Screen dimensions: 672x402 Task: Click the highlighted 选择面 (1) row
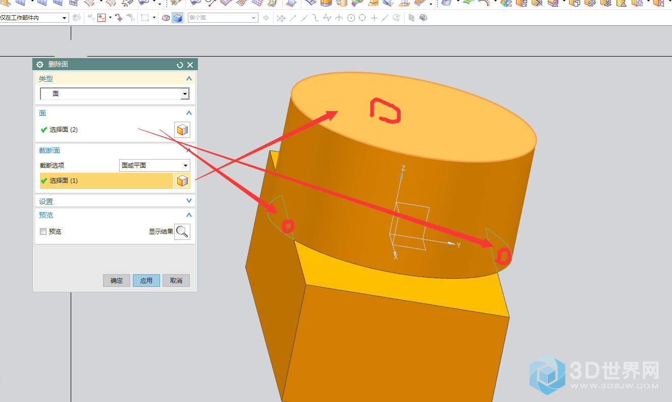[x=107, y=181]
